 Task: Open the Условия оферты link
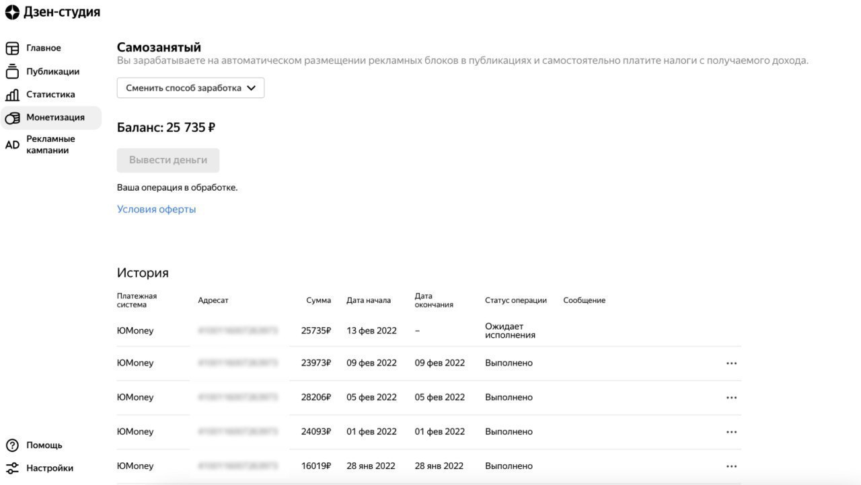click(x=156, y=209)
